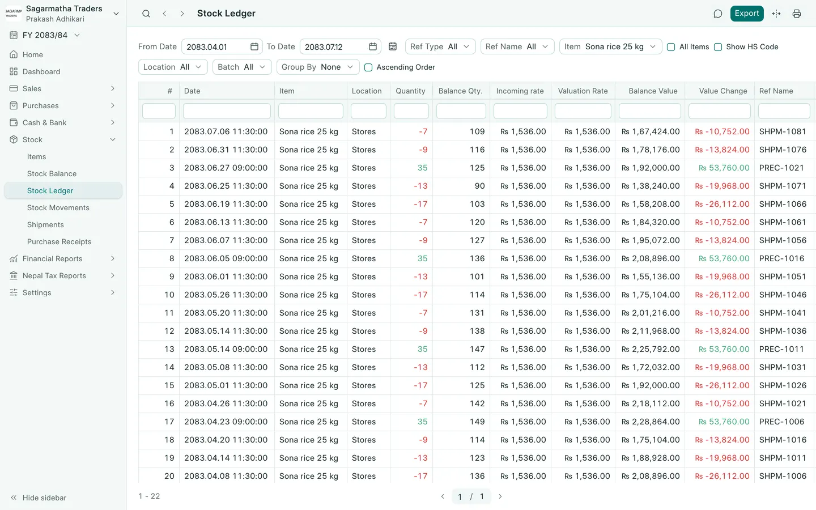The image size is (816, 510).
Task: Click the Ref Name column filter box
Action: tap(784, 111)
